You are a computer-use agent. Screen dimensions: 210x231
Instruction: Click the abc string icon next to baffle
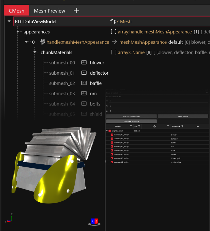point(84,83)
